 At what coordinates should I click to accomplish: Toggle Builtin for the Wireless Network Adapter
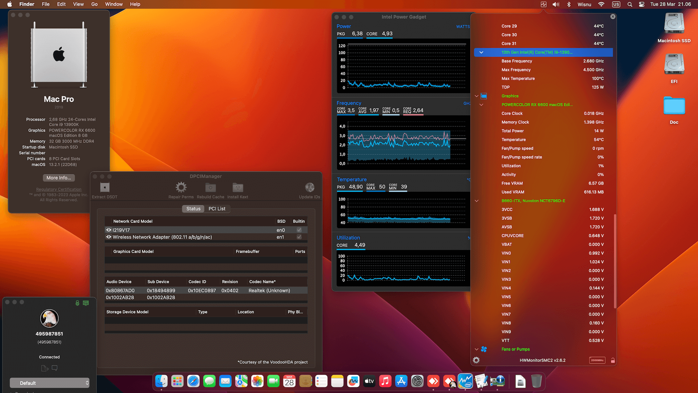[x=299, y=237]
